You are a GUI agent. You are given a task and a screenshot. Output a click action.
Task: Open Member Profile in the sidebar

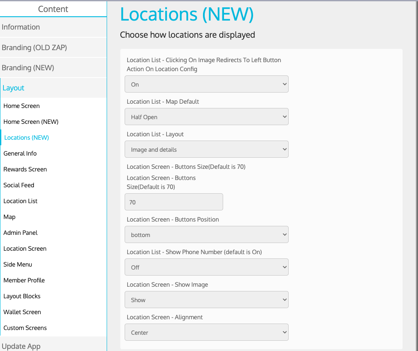coord(24,280)
